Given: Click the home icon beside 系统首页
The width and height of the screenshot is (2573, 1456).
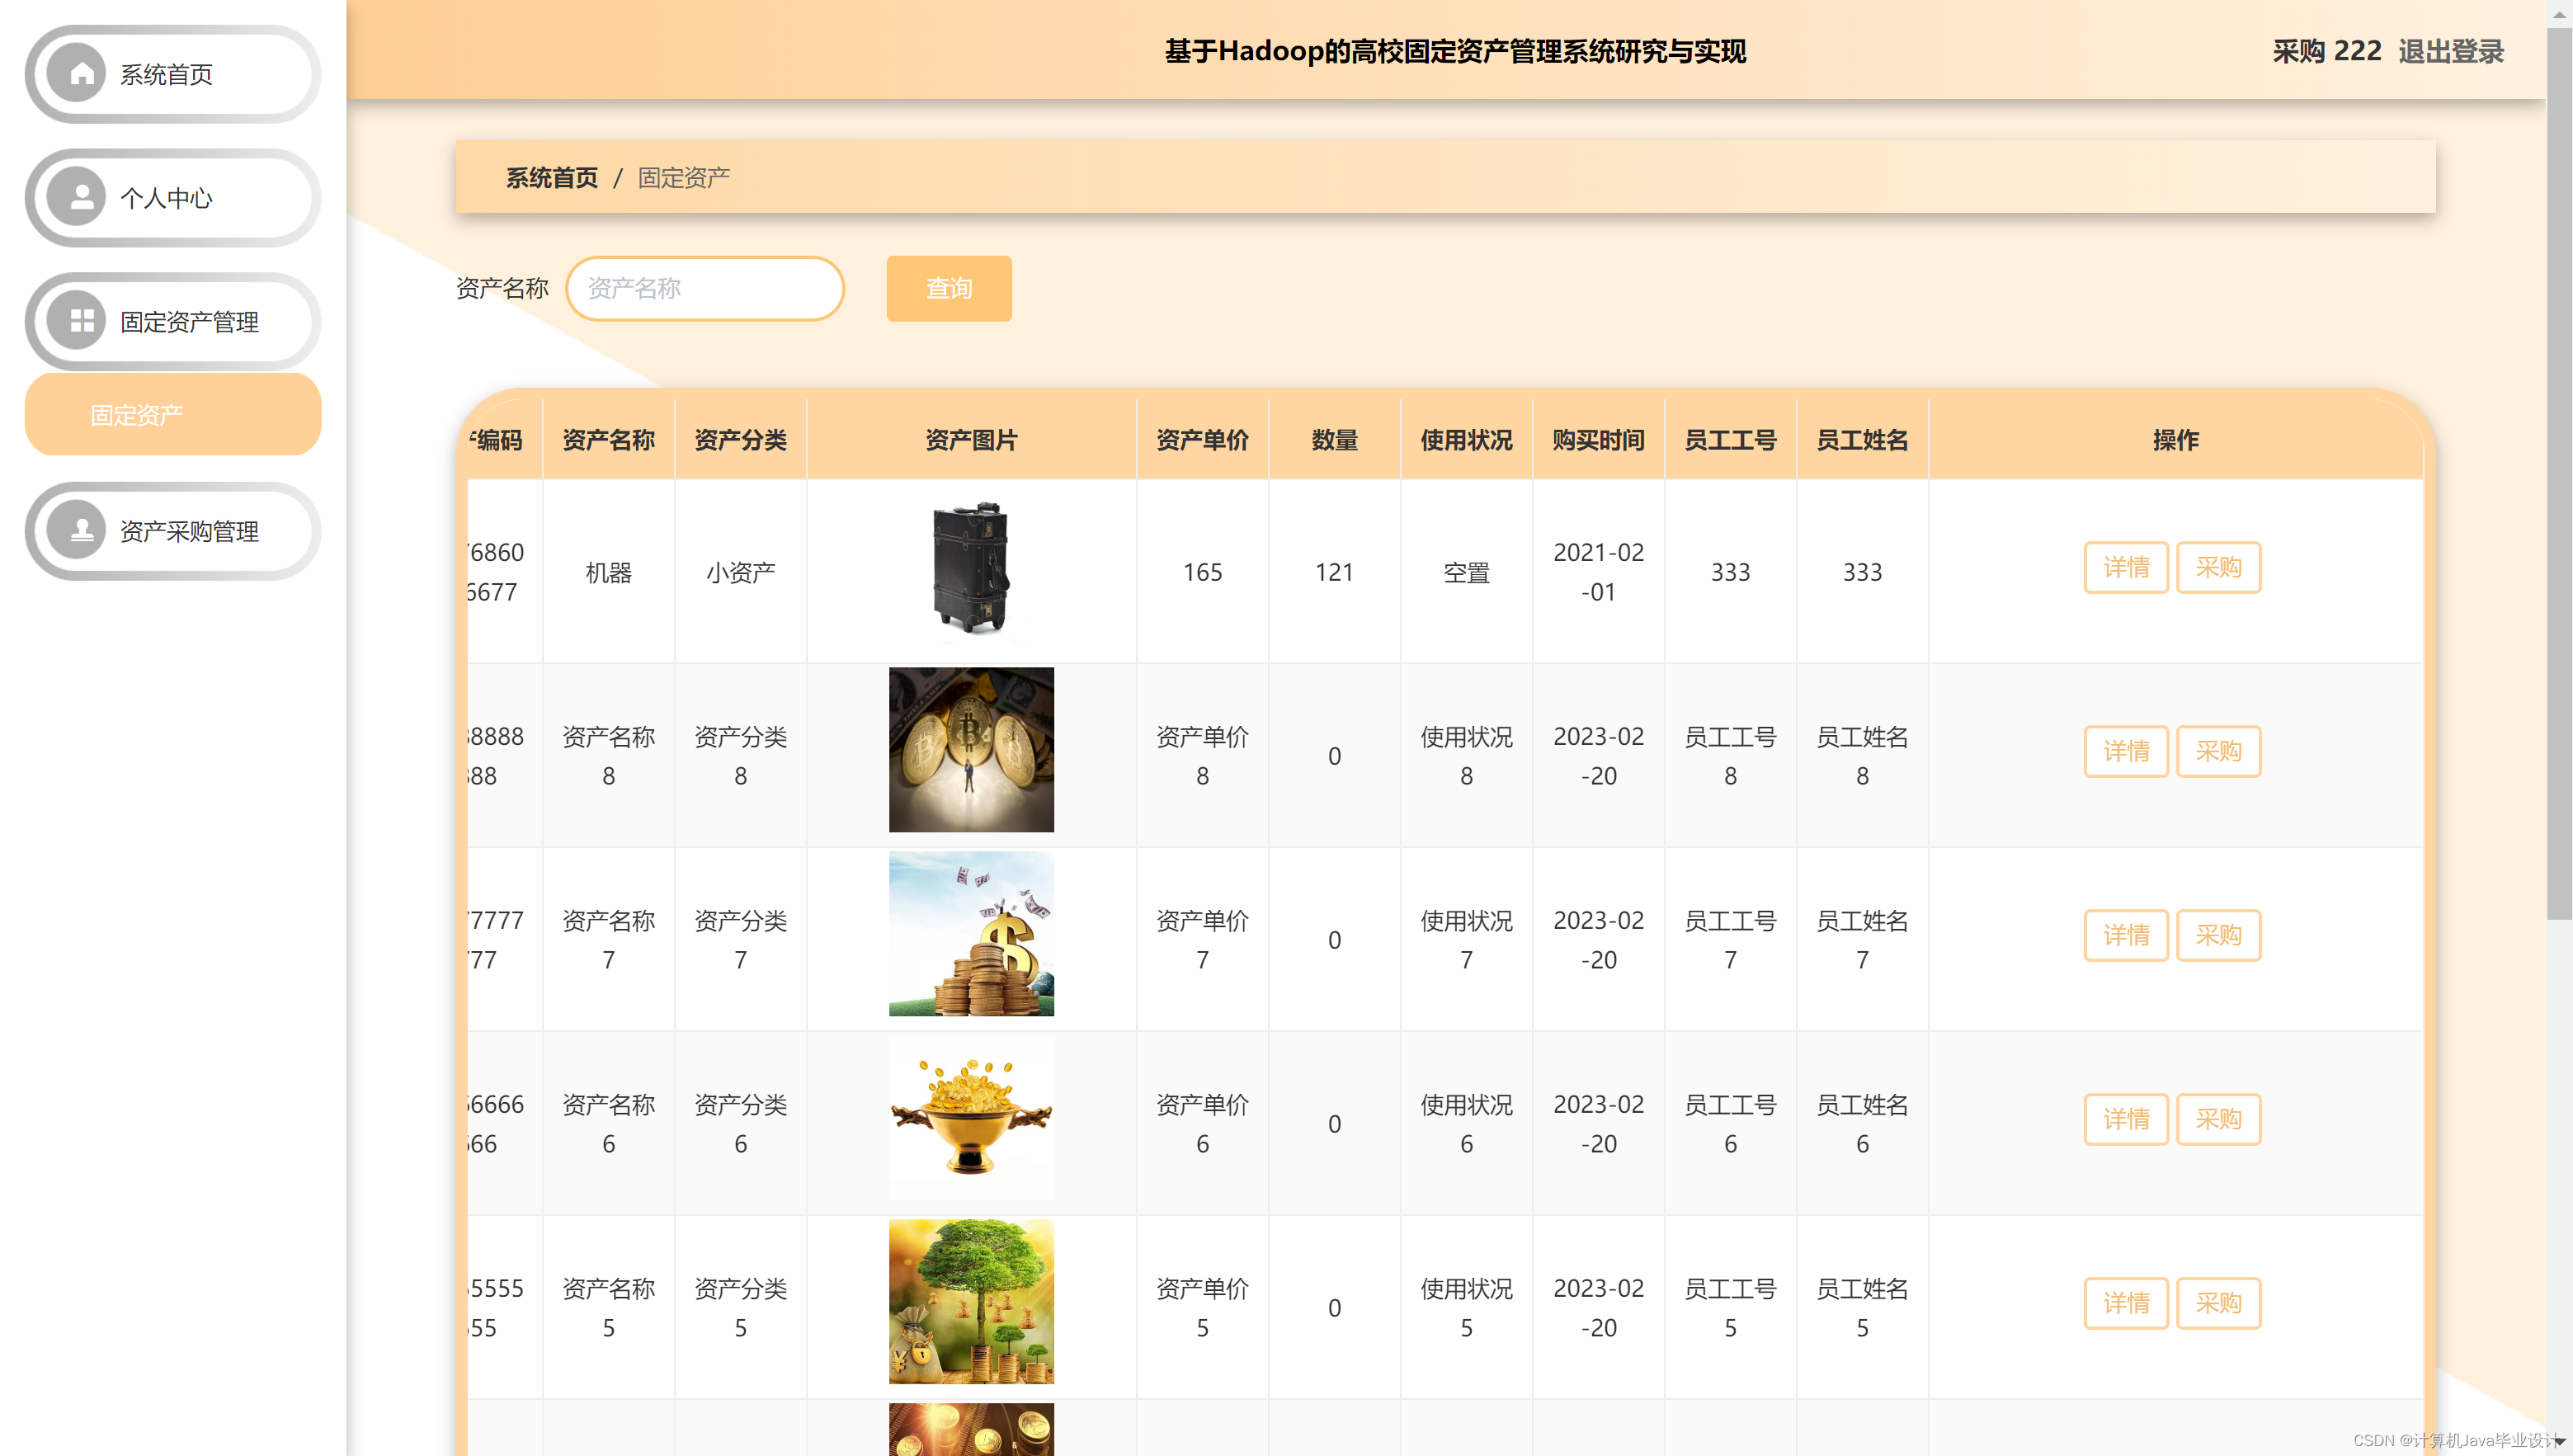Looking at the screenshot, I should pos(81,74).
